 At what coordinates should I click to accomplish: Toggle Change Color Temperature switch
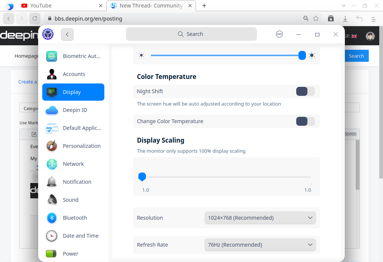[x=305, y=121]
